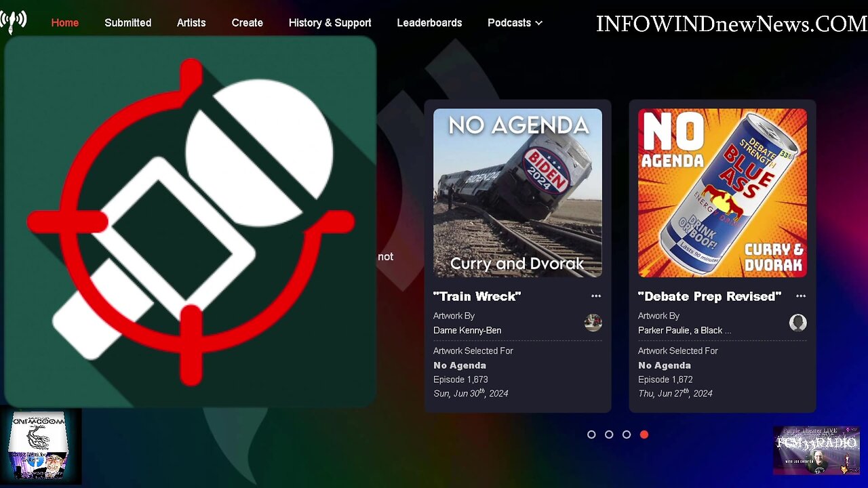Click the Thu, Jun 27th, 2024 date
This screenshot has width=868, height=488.
(675, 393)
